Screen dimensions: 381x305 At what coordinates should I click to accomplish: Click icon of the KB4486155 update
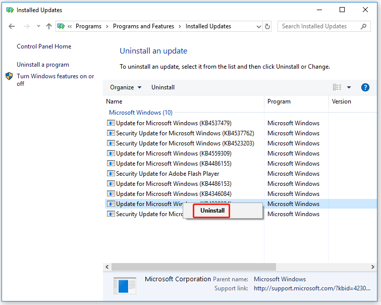pyautogui.click(x=111, y=164)
